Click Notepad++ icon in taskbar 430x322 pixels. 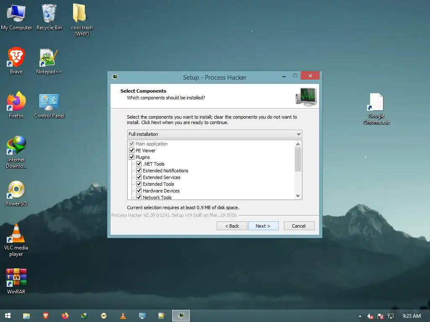point(162,316)
